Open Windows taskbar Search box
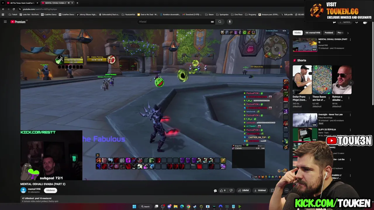 point(145,206)
